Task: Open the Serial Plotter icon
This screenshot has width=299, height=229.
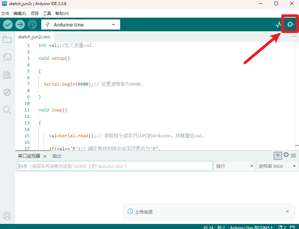Action: point(279,24)
